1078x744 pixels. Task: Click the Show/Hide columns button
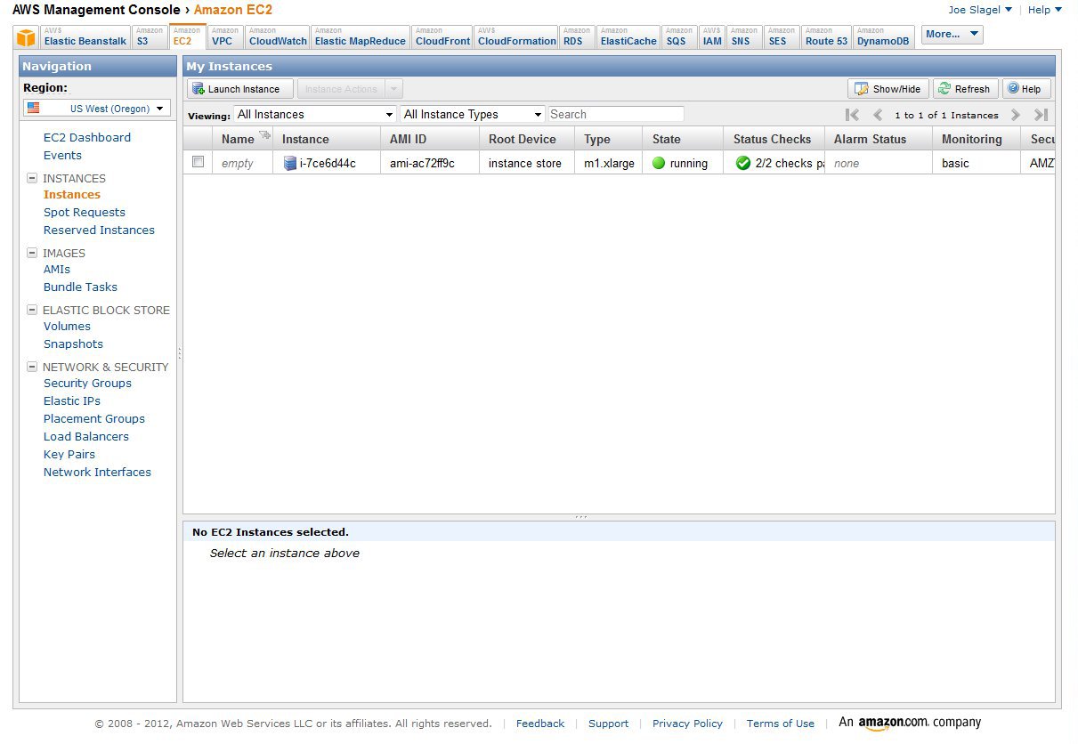click(888, 89)
